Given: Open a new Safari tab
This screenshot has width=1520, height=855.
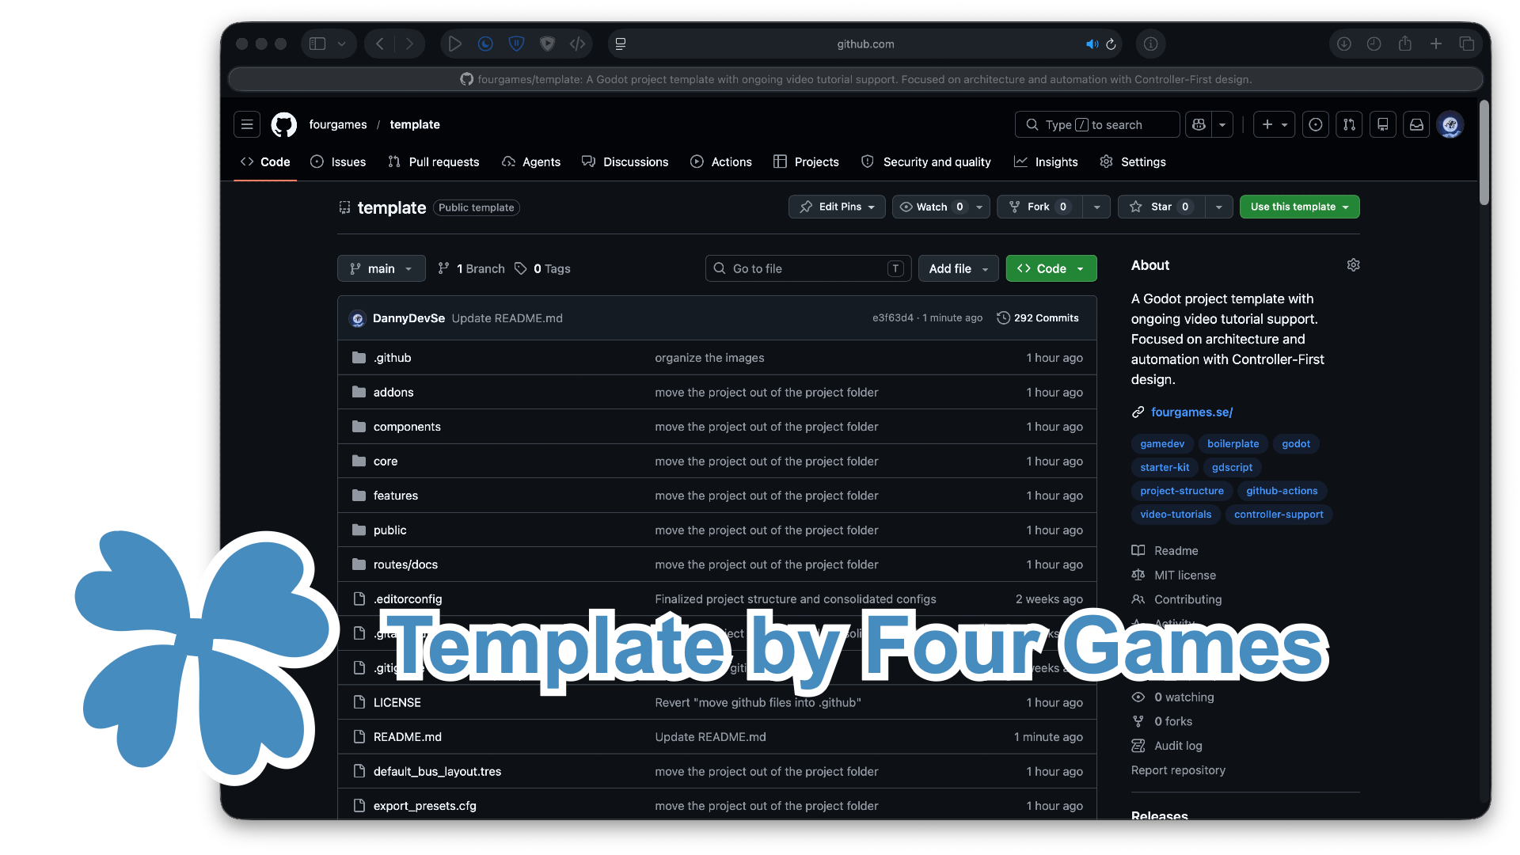Looking at the screenshot, I should tap(1436, 44).
